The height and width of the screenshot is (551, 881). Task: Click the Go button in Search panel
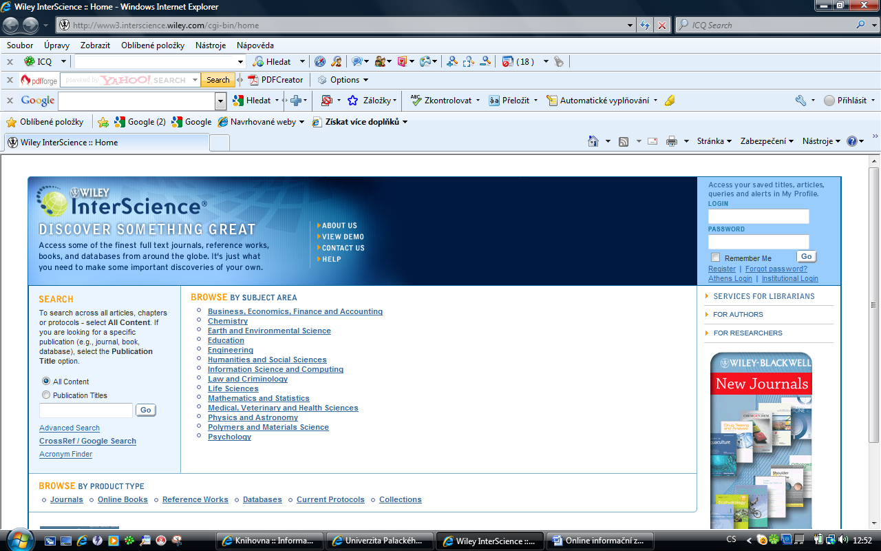(x=145, y=410)
